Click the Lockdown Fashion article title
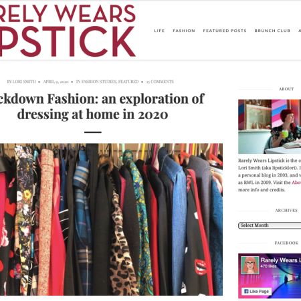 pyautogui.click(x=102, y=106)
